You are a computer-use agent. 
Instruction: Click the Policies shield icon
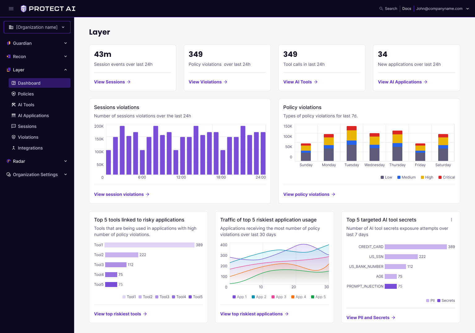(14, 94)
